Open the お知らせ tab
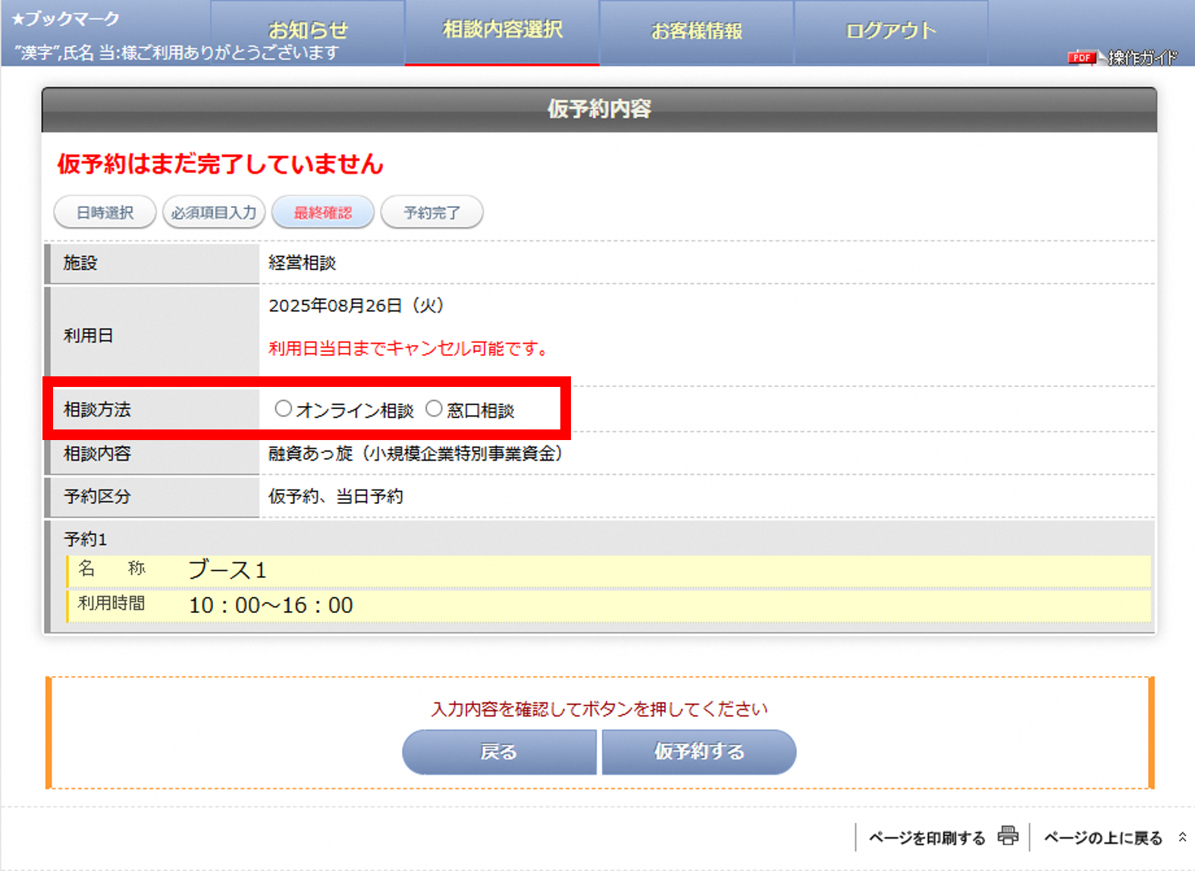The width and height of the screenshot is (1195, 871). tap(308, 31)
